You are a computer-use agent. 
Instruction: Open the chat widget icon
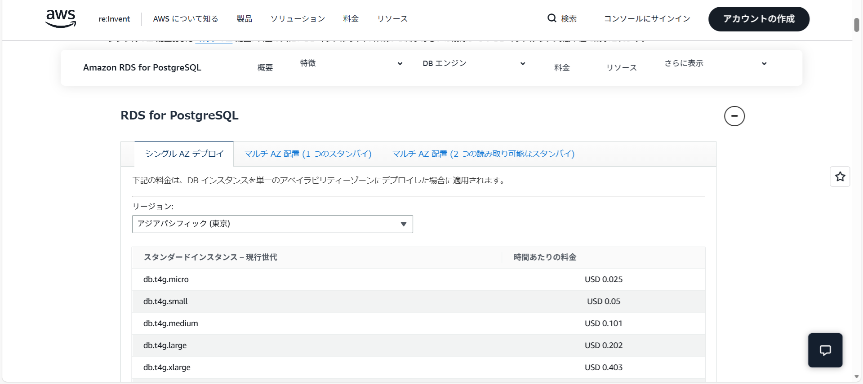825,350
